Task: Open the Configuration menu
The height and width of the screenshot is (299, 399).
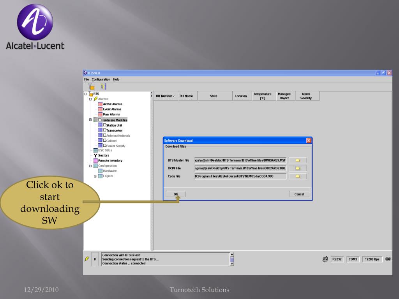Action: pyautogui.click(x=101, y=79)
